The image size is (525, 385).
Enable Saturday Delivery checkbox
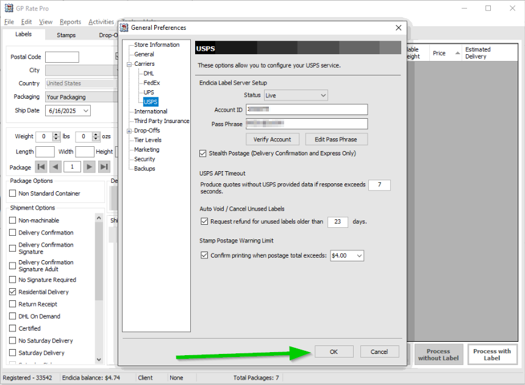[x=13, y=353]
